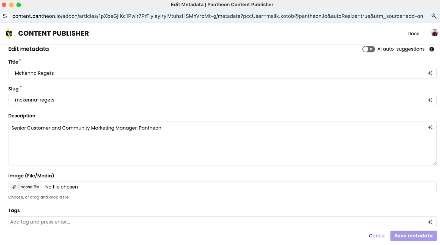This screenshot has height=245, width=440.
Task: Click the Pantheon Content Publisher logo
Action: tap(9, 33)
